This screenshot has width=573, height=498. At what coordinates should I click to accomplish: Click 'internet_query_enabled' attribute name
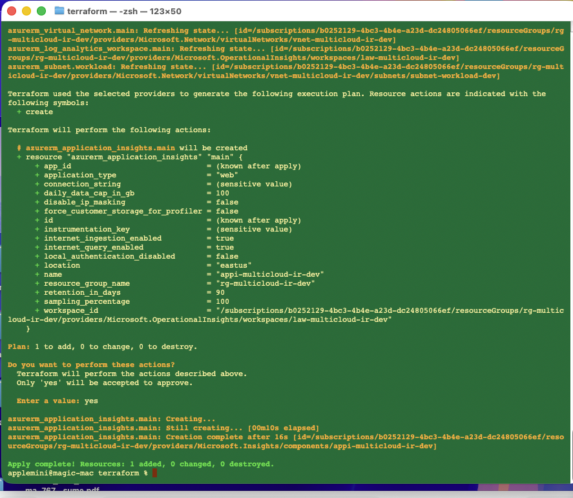pyautogui.click(x=94, y=247)
